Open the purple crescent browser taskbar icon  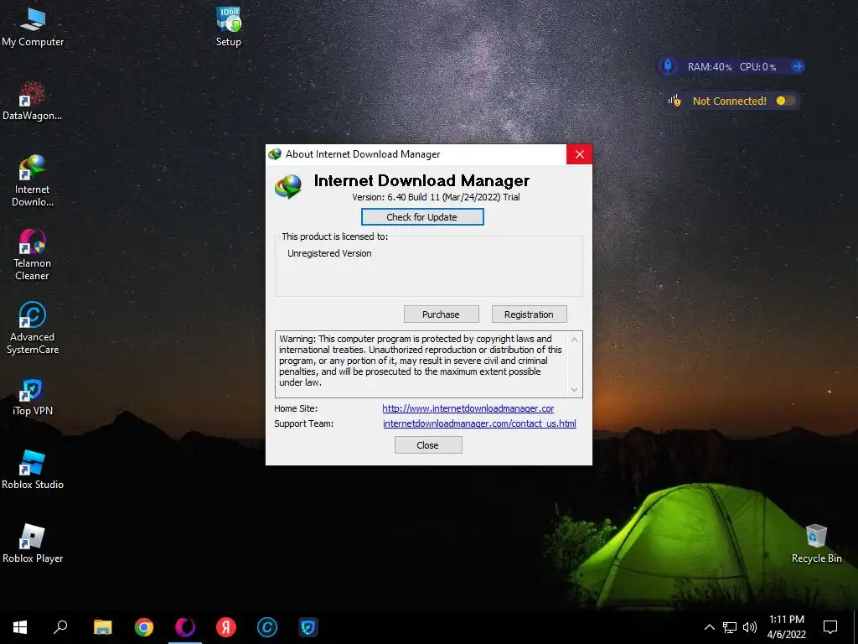[x=185, y=627]
